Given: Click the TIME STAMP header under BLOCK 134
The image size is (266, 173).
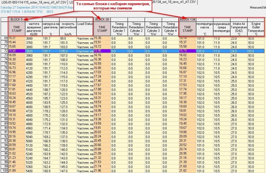Looking at the screenshot, I should click(x=188, y=29).
